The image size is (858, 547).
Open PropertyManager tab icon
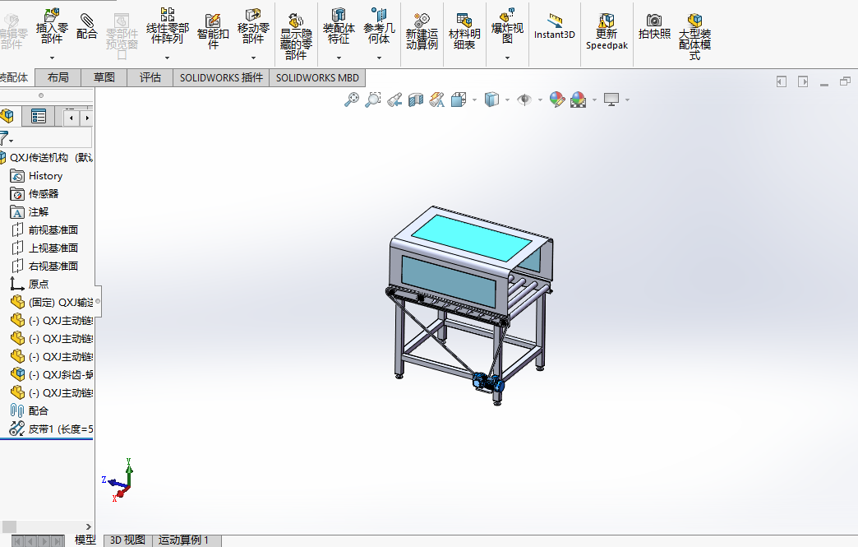pos(39,116)
